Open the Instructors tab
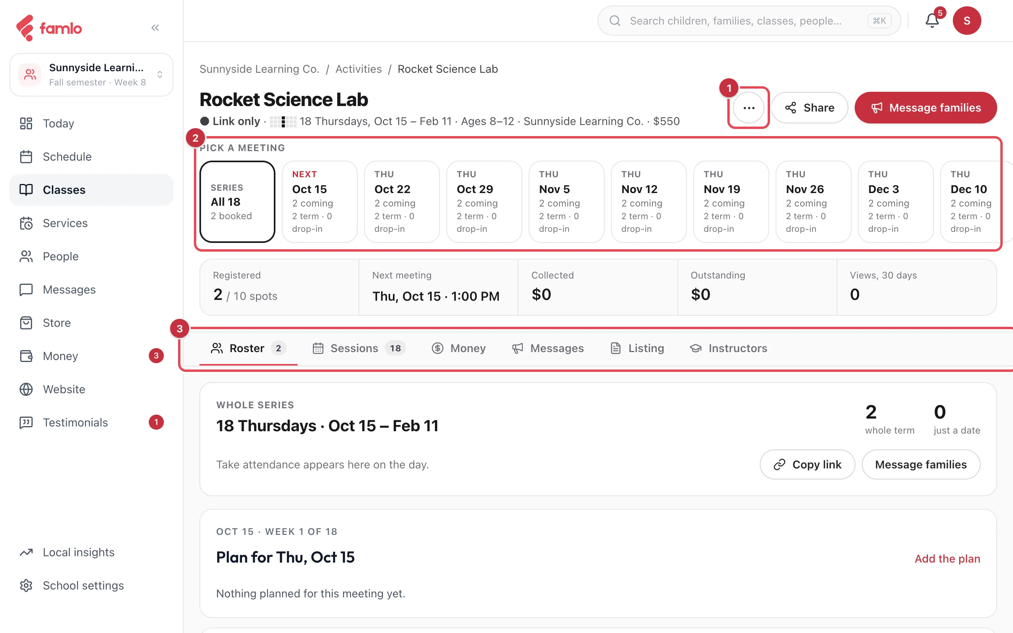The image size is (1013, 633). point(728,348)
